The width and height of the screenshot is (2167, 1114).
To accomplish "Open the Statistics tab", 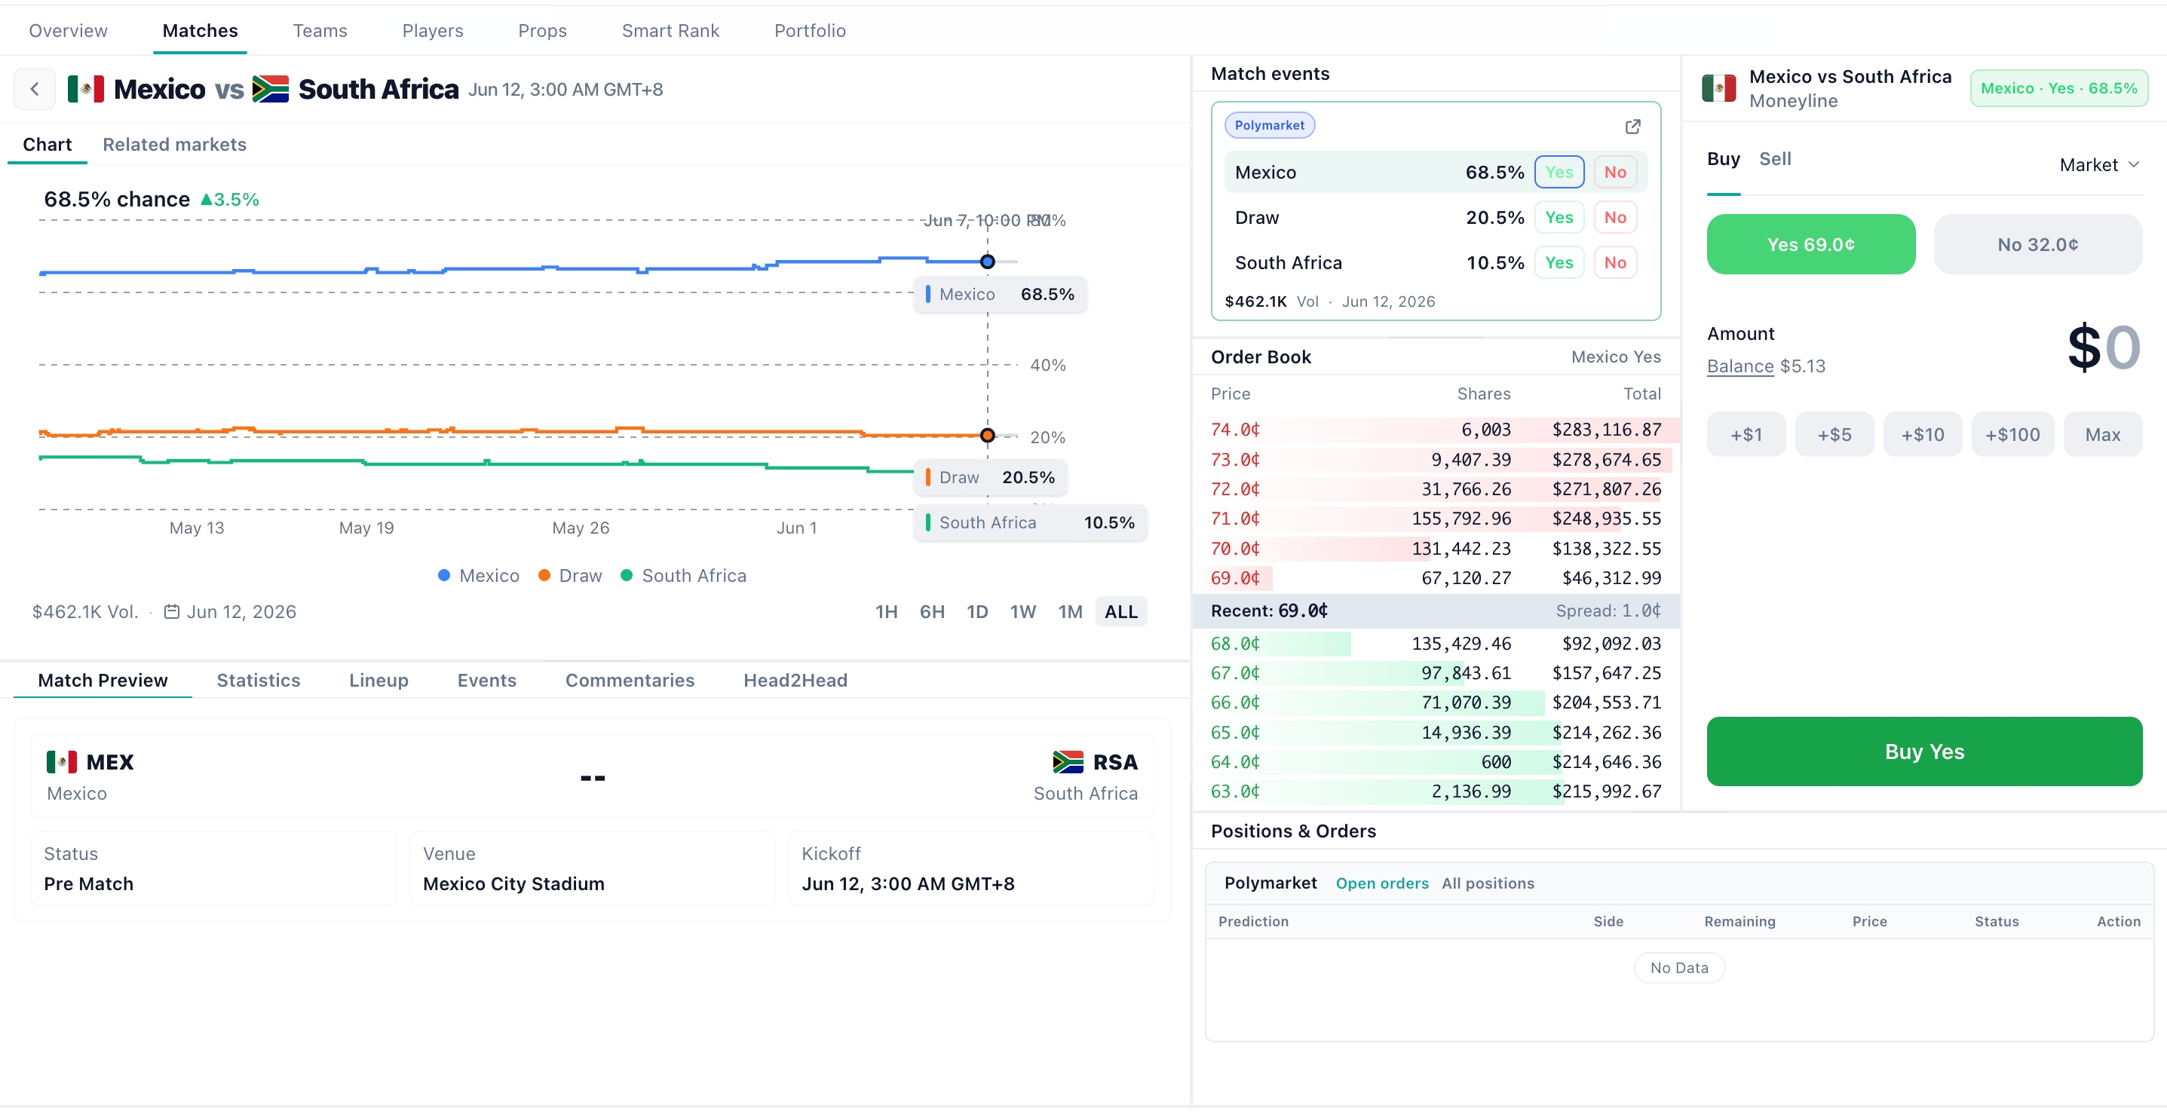I will click(259, 681).
